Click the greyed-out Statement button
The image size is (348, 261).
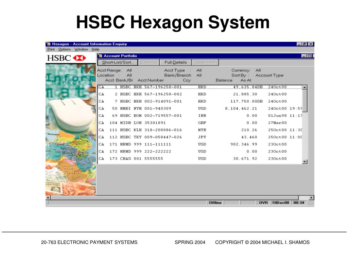(x=205, y=63)
